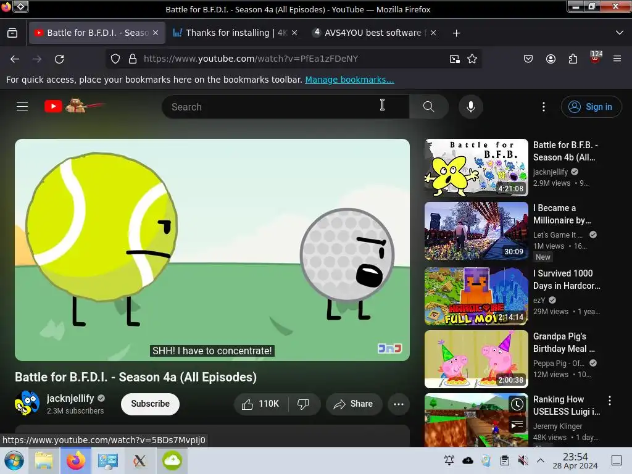Open I Became a Millionaire thumbnail
This screenshot has width=632, height=474.
(476, 231)
